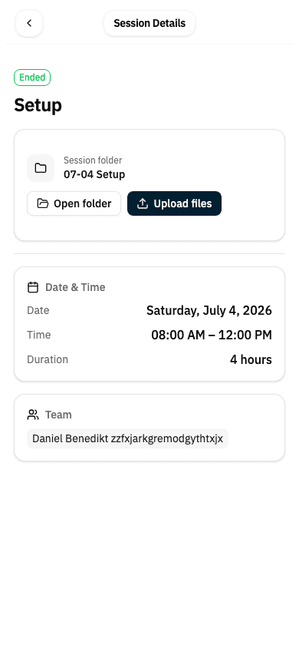Click the 4 hours duration value
299x648 pixels.
(x=251, y=359)
